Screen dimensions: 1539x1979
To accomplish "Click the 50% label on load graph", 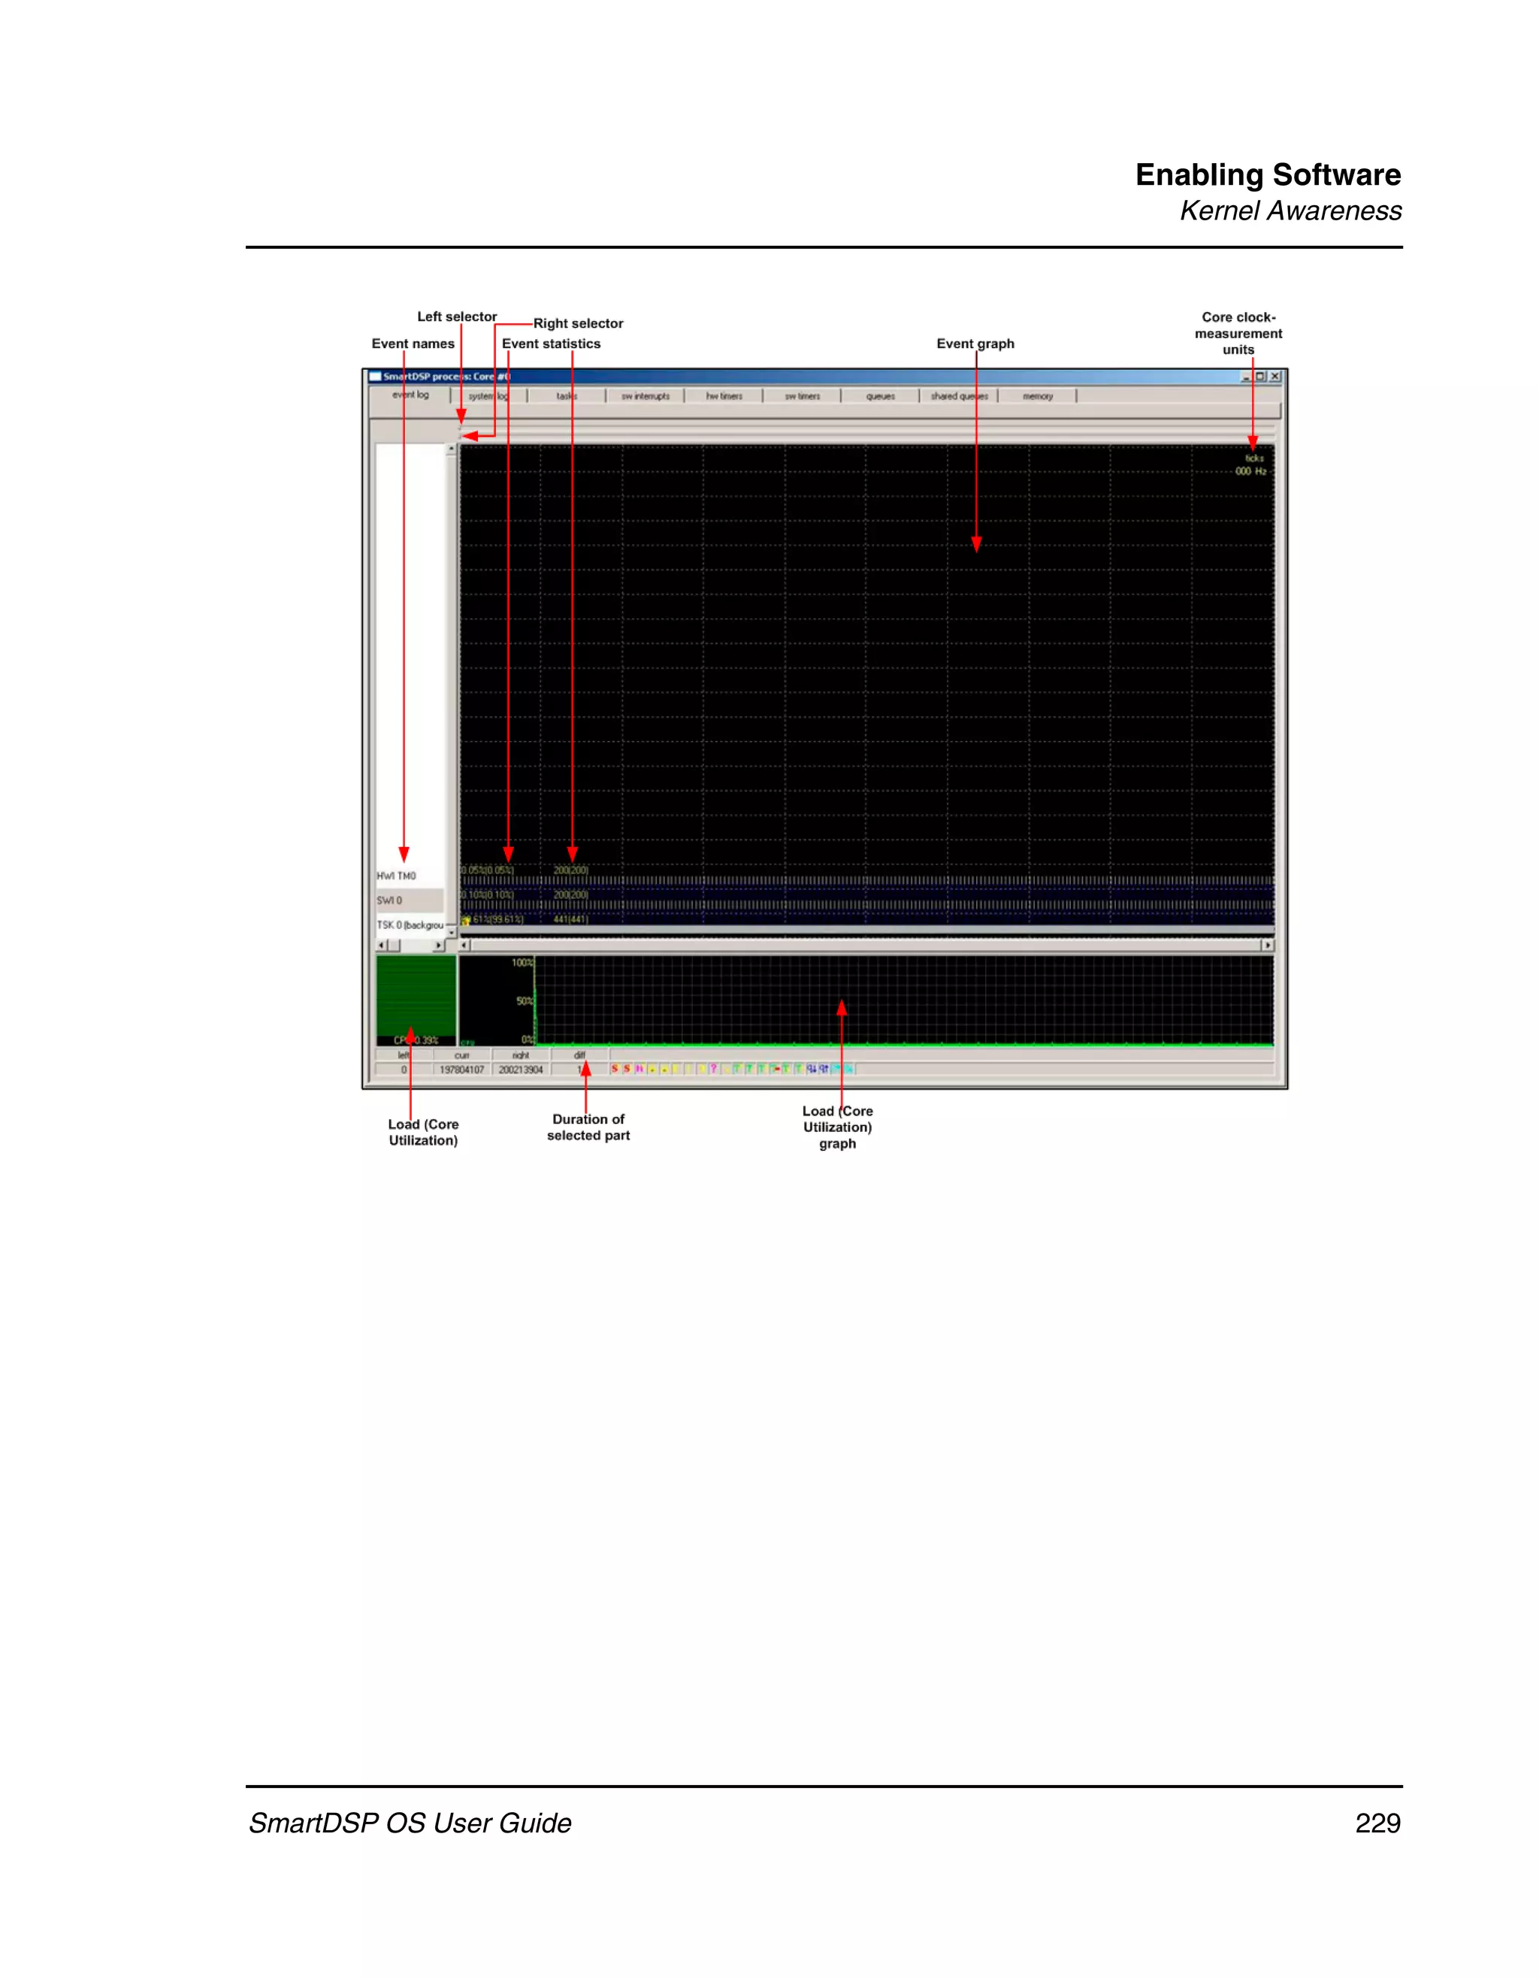I will coord(525,1001).
